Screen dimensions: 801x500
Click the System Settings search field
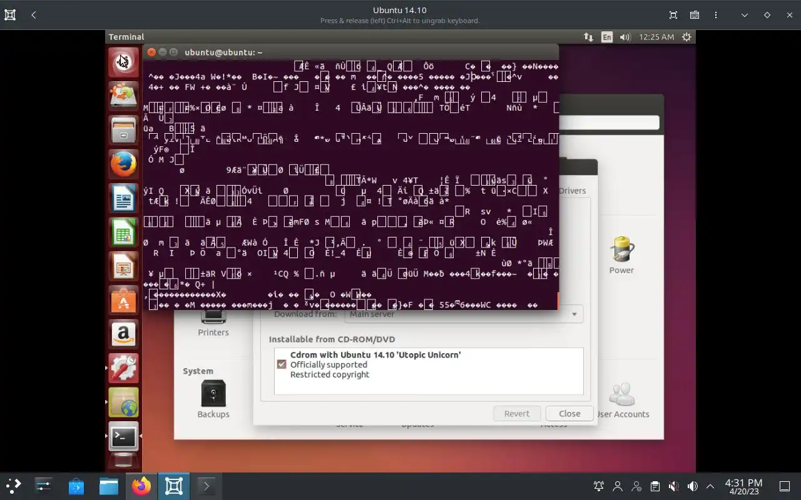click(608, 122)
